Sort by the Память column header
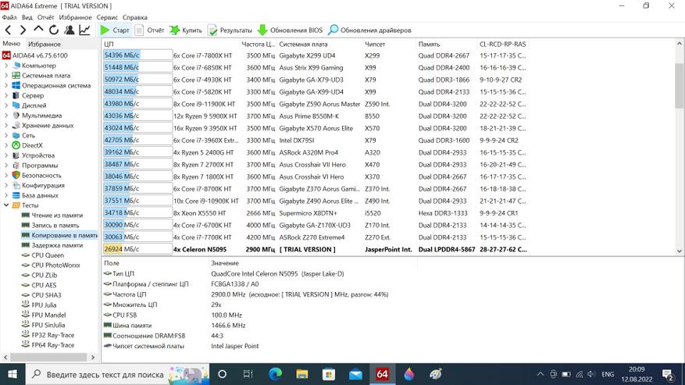This screenshot has height=385, width=685. [447, 45]
